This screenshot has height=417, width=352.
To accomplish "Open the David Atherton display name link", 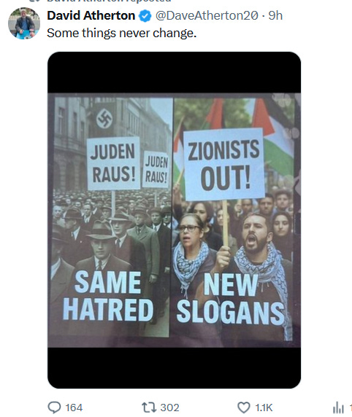I will [x=91, y=15].
